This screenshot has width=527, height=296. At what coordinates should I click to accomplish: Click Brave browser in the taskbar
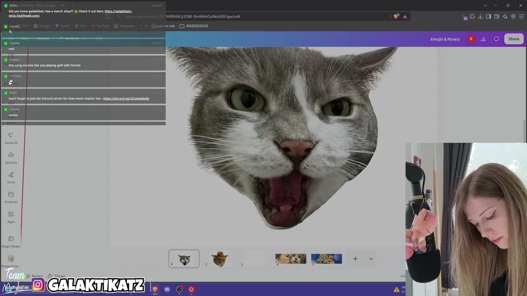[155, 289]
